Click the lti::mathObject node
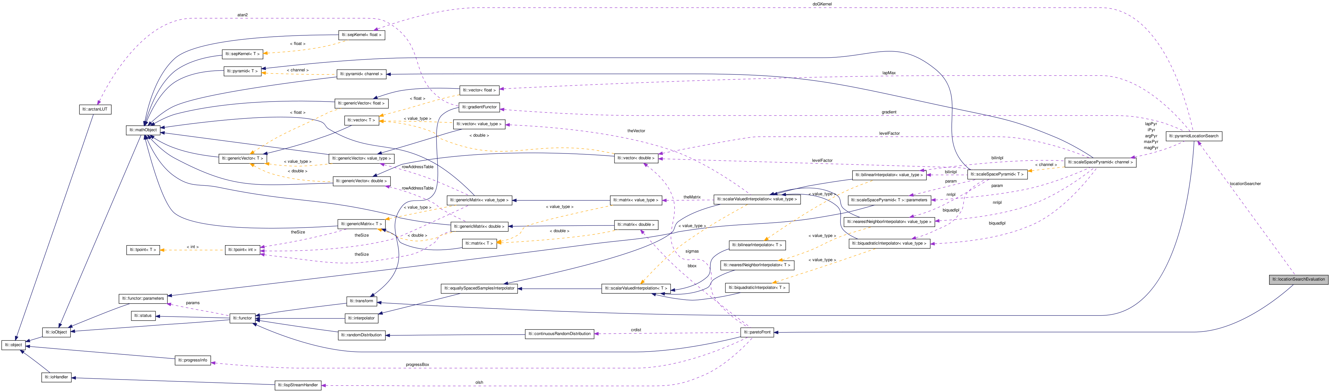 (x=143, y=130)
